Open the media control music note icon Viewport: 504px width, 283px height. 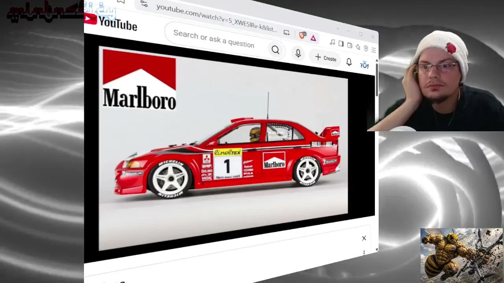pos(332,42)
